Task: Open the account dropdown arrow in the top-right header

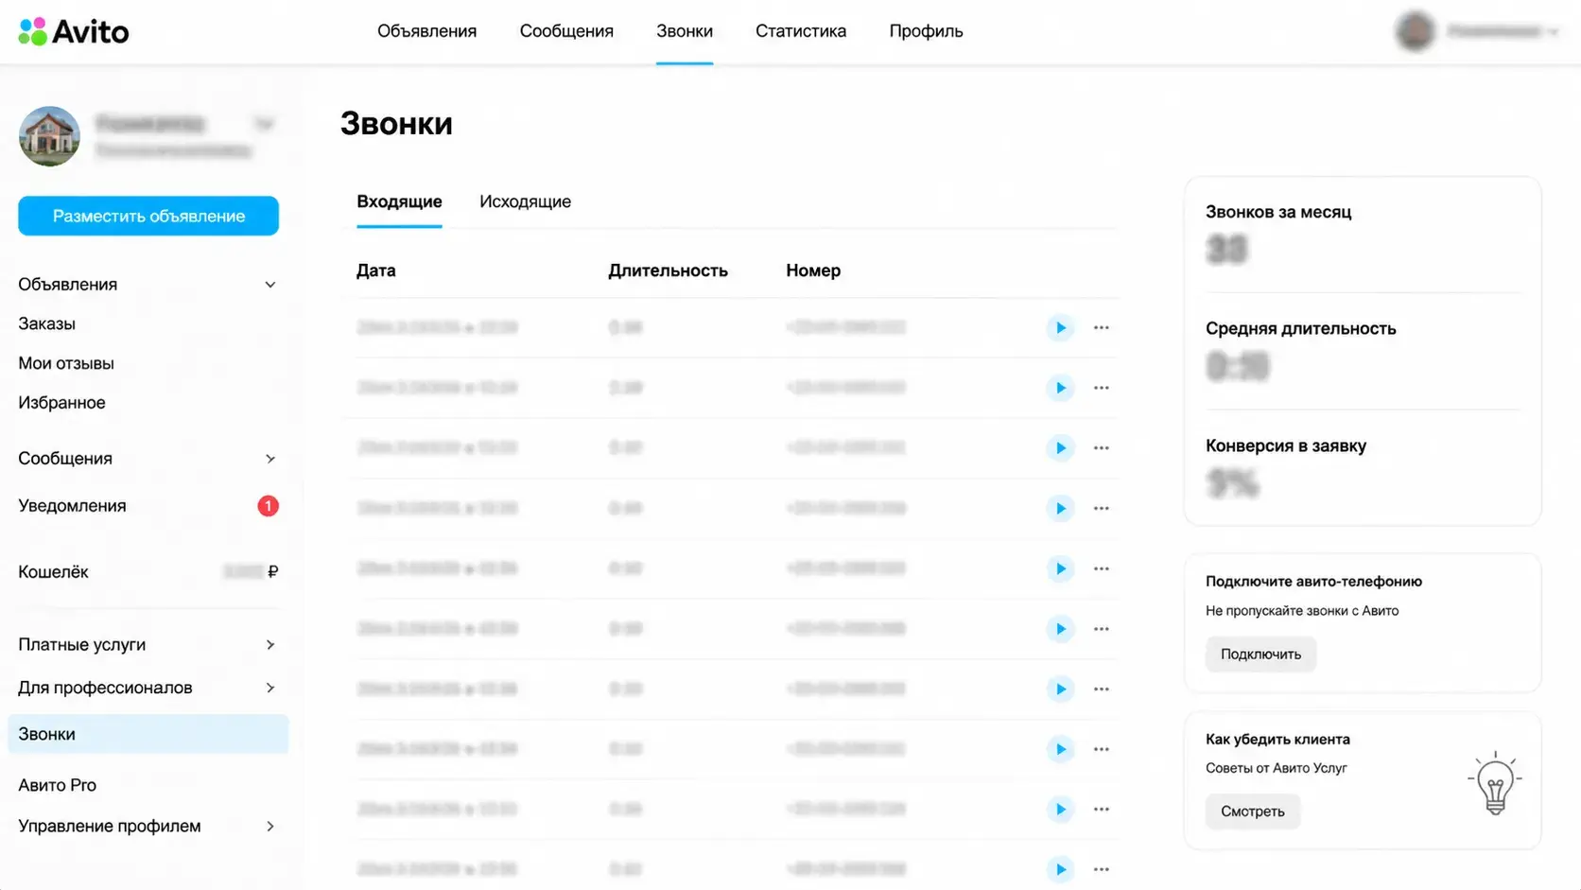Action: (x=1553, y=32)
